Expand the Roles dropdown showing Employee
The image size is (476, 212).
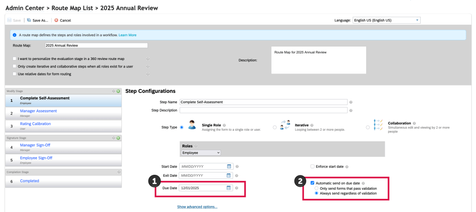[201, 152]
